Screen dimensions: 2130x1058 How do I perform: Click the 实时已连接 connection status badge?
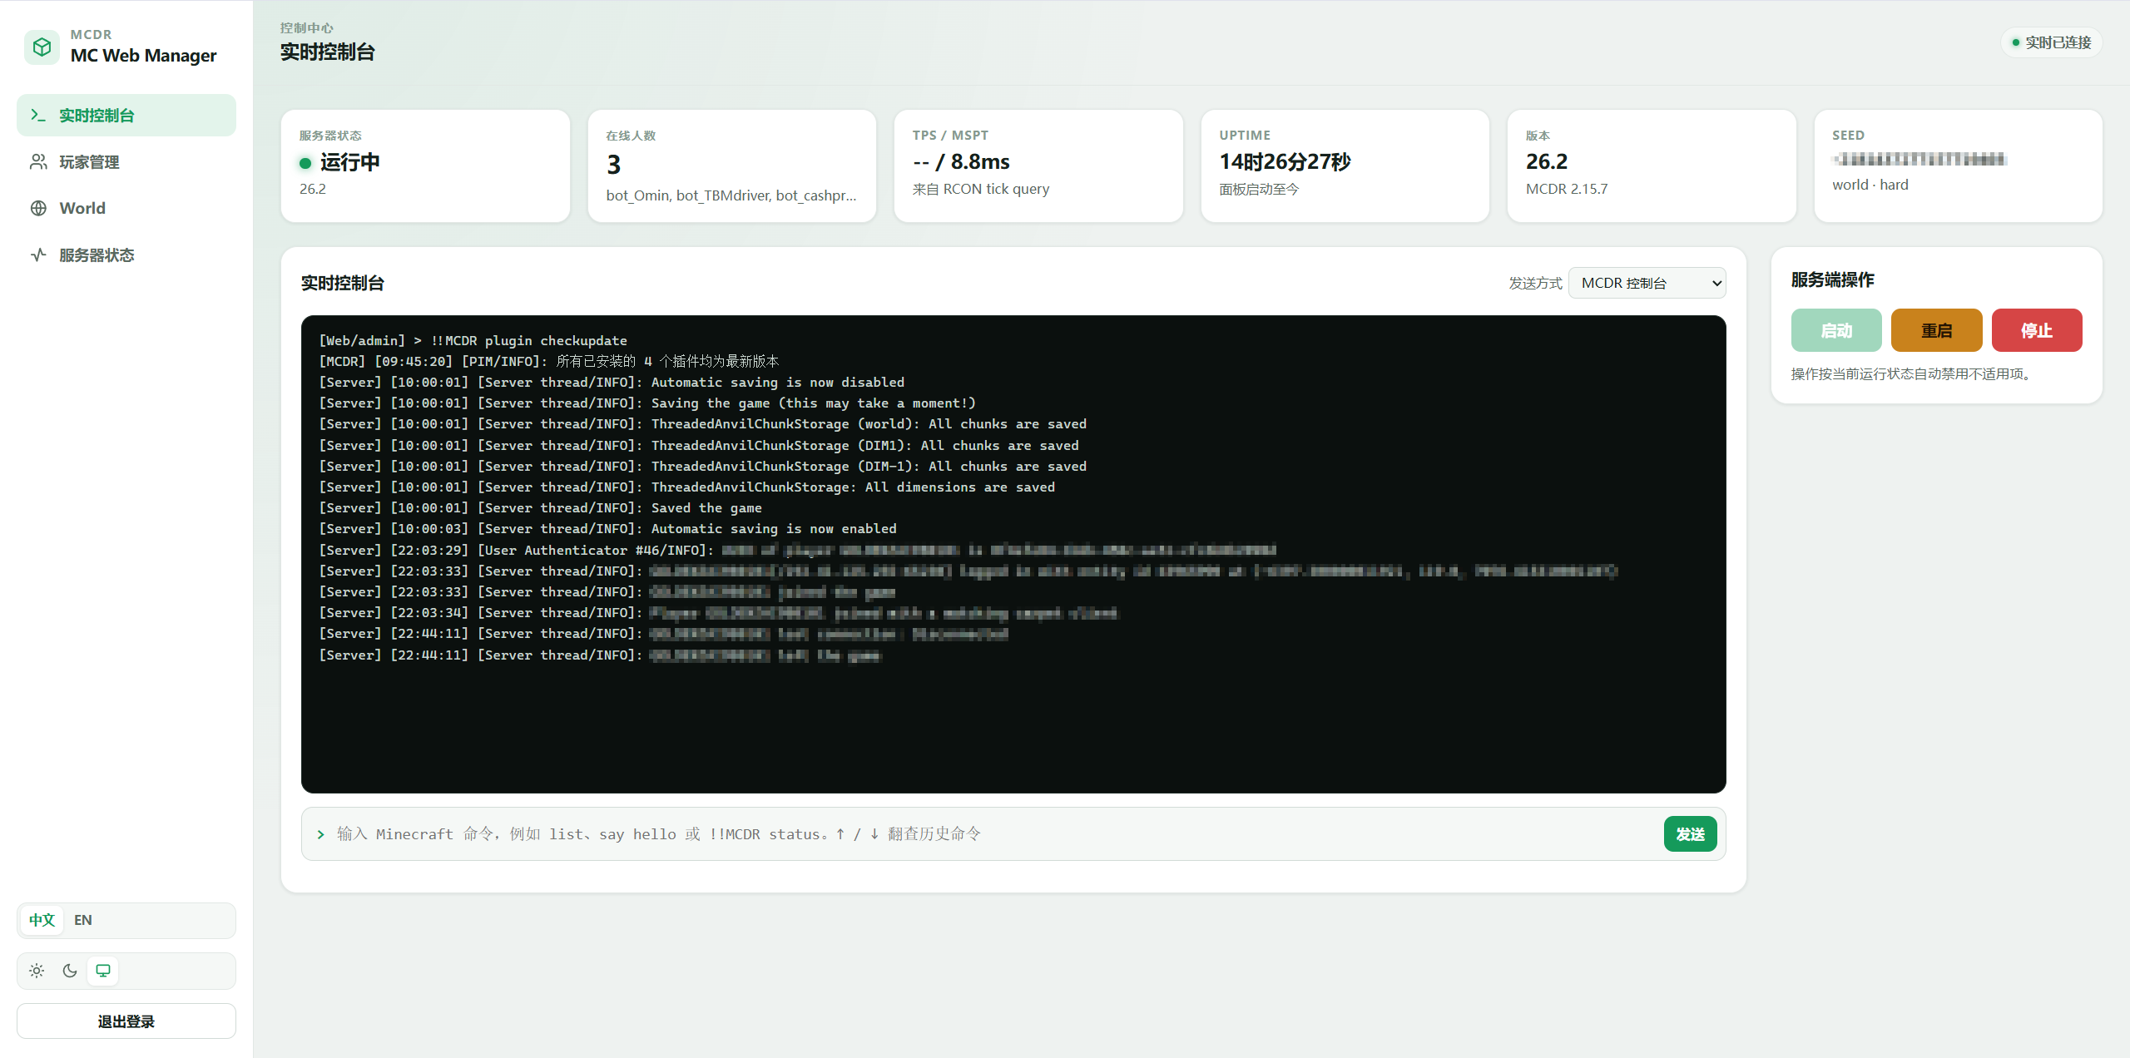[x=2051, y=42]
